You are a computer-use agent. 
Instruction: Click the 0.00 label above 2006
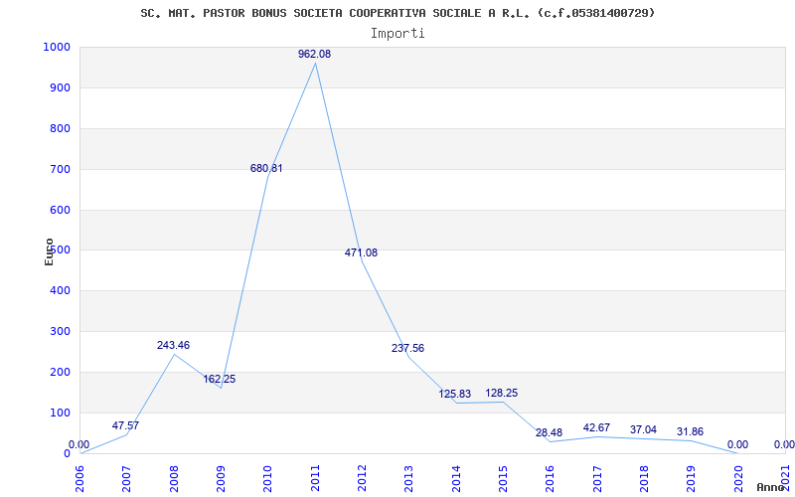click(79, 444)
